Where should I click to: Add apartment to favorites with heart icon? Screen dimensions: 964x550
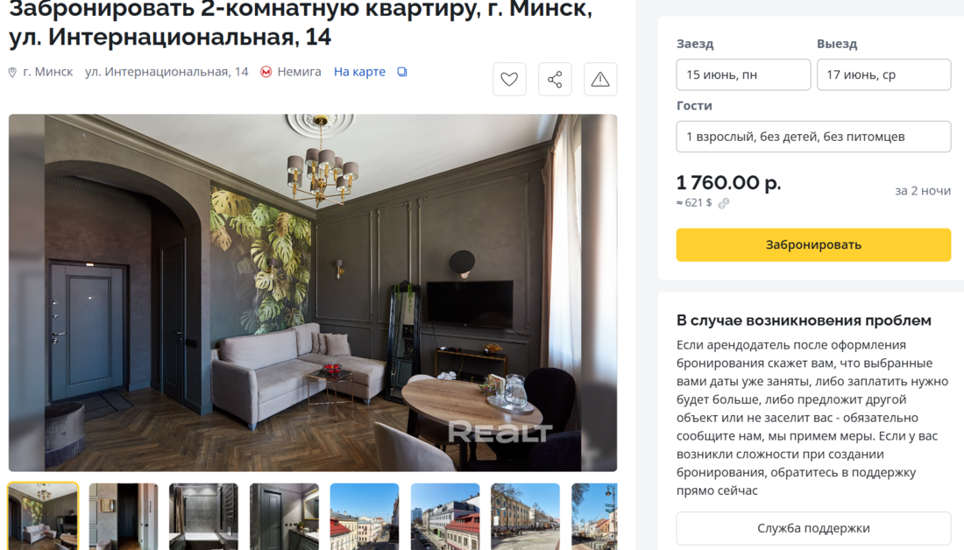click(x=509, y=80)
